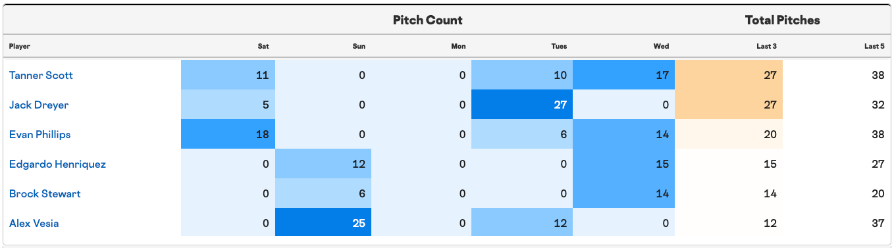
Task: Click the Total Pitches group heading
Action: tap(783, 20)
